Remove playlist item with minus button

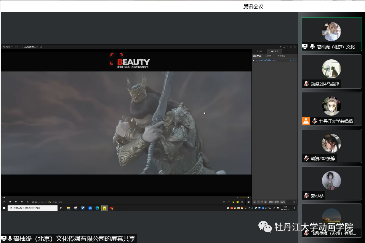point(258,202)
